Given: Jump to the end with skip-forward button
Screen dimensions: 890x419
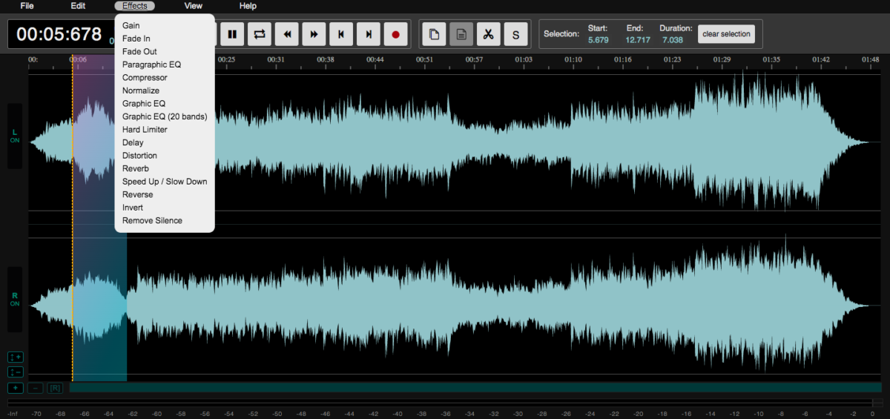Looking at the screenshot, I should point(368,34).
